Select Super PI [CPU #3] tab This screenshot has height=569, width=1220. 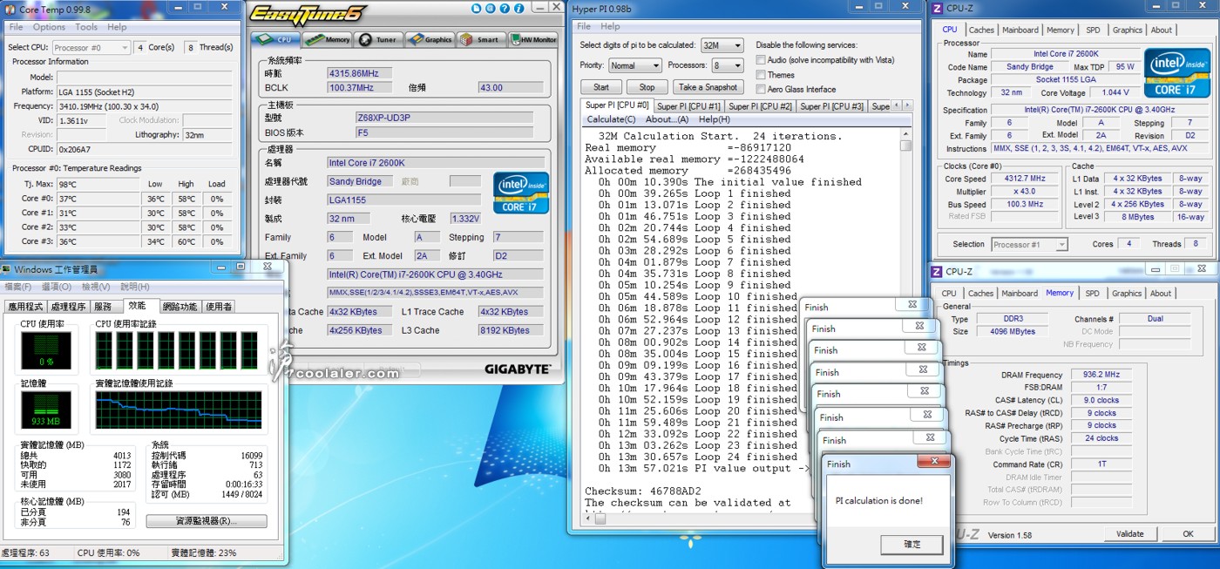click(831, 106)
